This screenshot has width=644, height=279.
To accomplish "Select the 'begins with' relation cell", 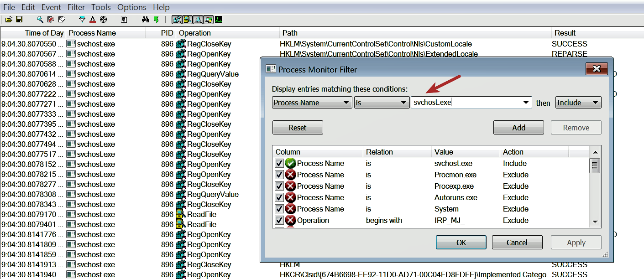I will [384, 220].
